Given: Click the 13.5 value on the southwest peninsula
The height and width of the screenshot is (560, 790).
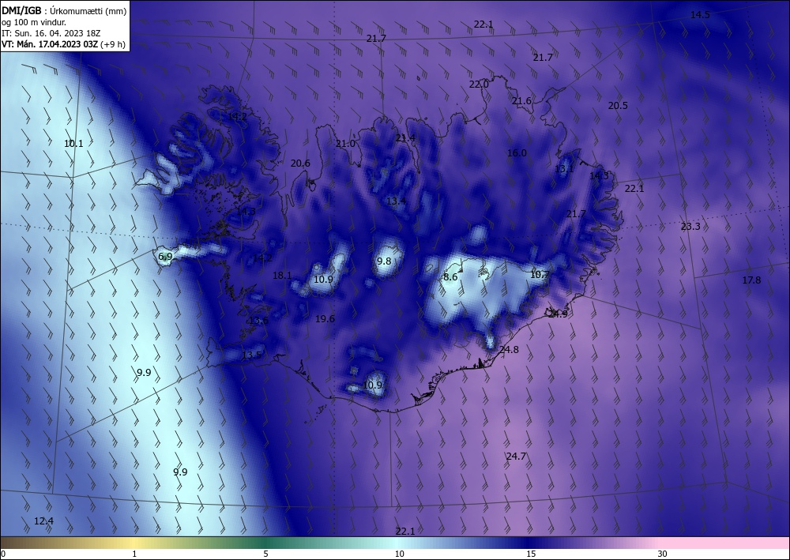Looking at the screenshot, I should click(251, 355).
